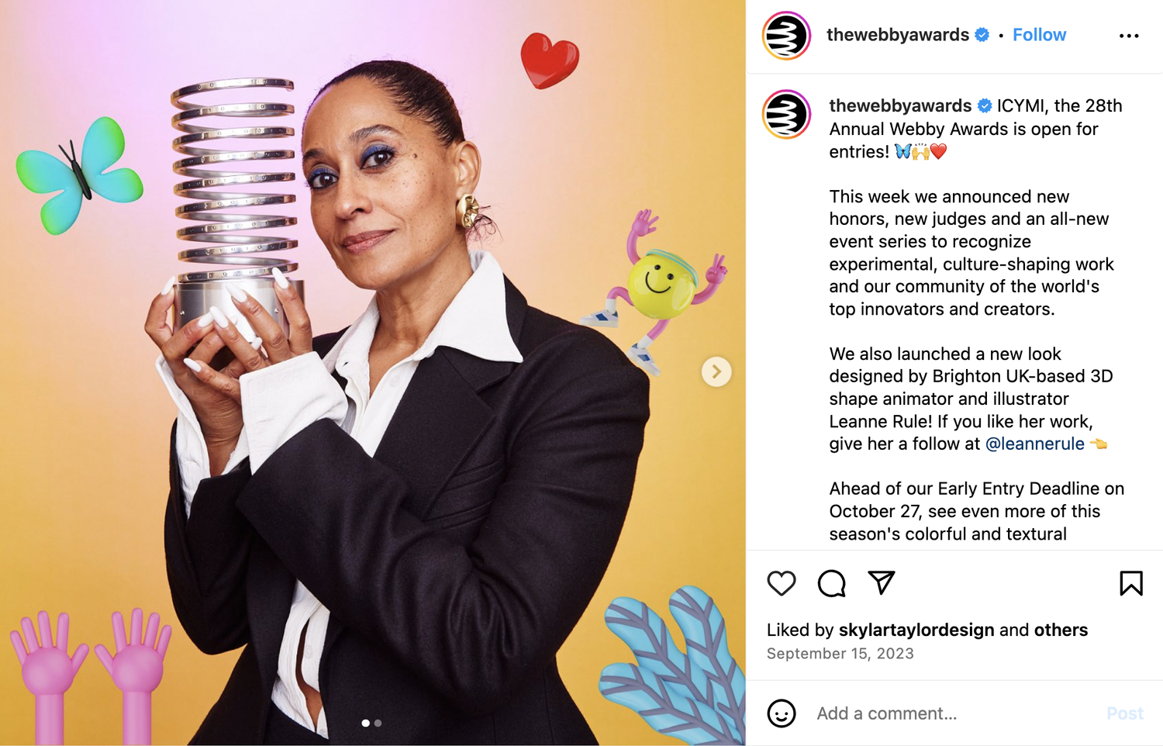The image size is (1163, 746).
Task: Open comments with the speech bubble icon
Action: pos(831,583)
